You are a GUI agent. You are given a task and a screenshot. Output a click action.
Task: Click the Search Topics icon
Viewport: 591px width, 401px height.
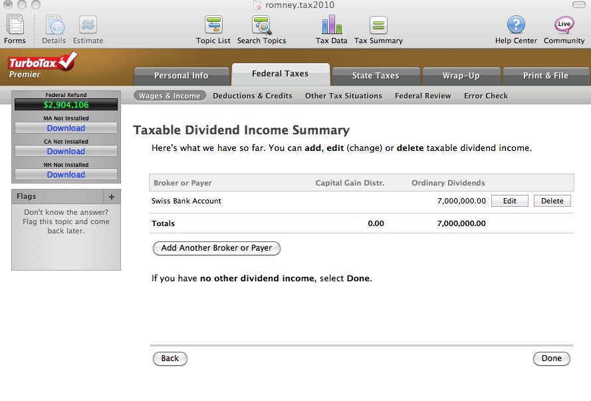261,25
